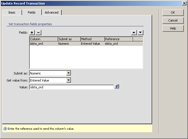Click the Method column header
The image size is (188, 139).
click(x=92, y=39)
